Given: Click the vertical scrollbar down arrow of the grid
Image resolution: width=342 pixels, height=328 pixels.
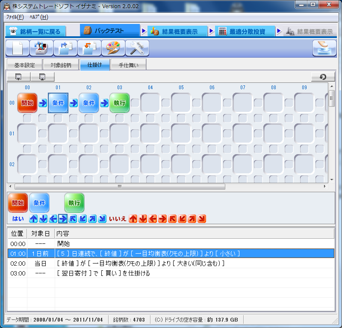Looking at the screenshot, I should click(332, 180).
